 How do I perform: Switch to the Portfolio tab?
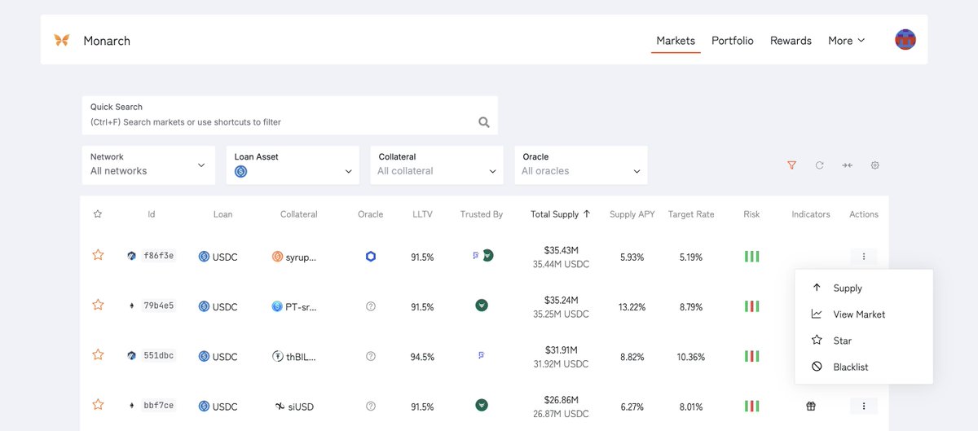(733, 41)
